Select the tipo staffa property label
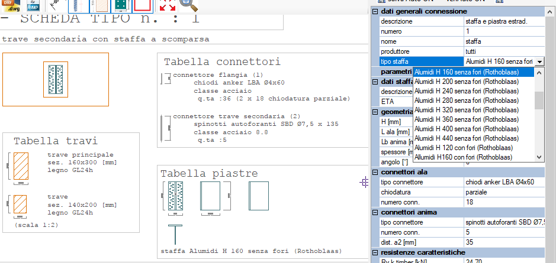 [421, 61]
